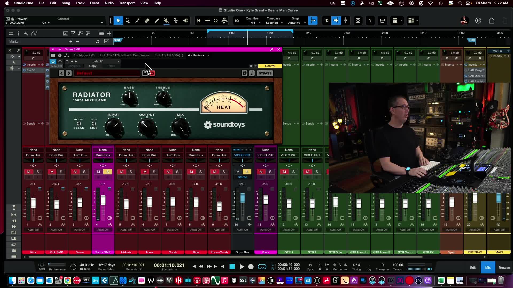This screenshot has width=513, height=288.
Task: Open the Quantize 1/16 dropdown
Action: coord(253,23)
